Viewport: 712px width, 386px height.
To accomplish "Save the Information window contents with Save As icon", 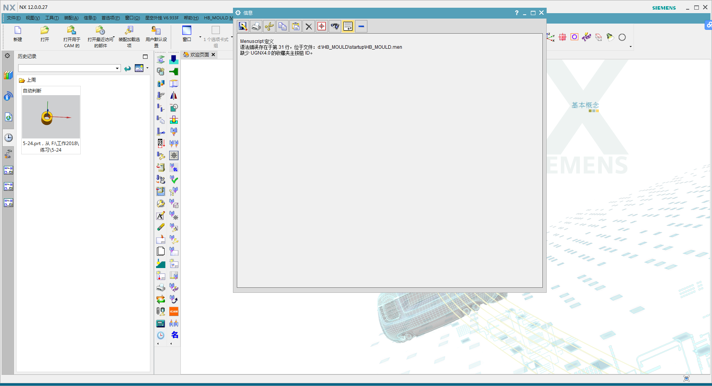I will pyautogui.click(x=243, y=26).
